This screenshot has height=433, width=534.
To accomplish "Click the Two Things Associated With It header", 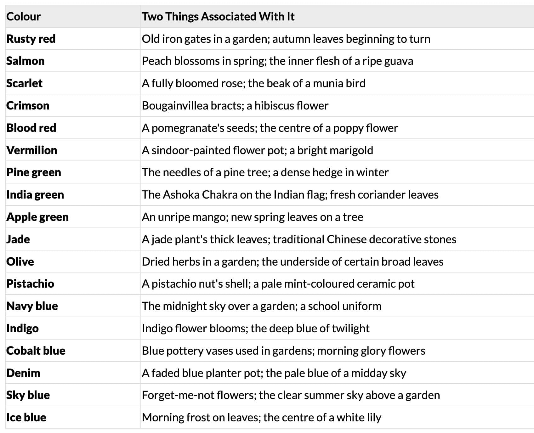I will pyautogui.click(x=218, y=16).
